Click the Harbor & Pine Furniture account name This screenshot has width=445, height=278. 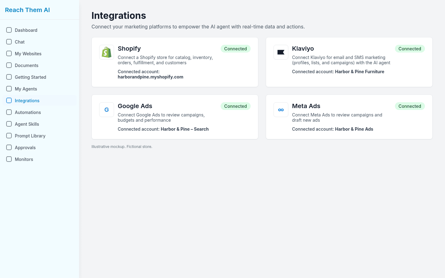(360, 72)
